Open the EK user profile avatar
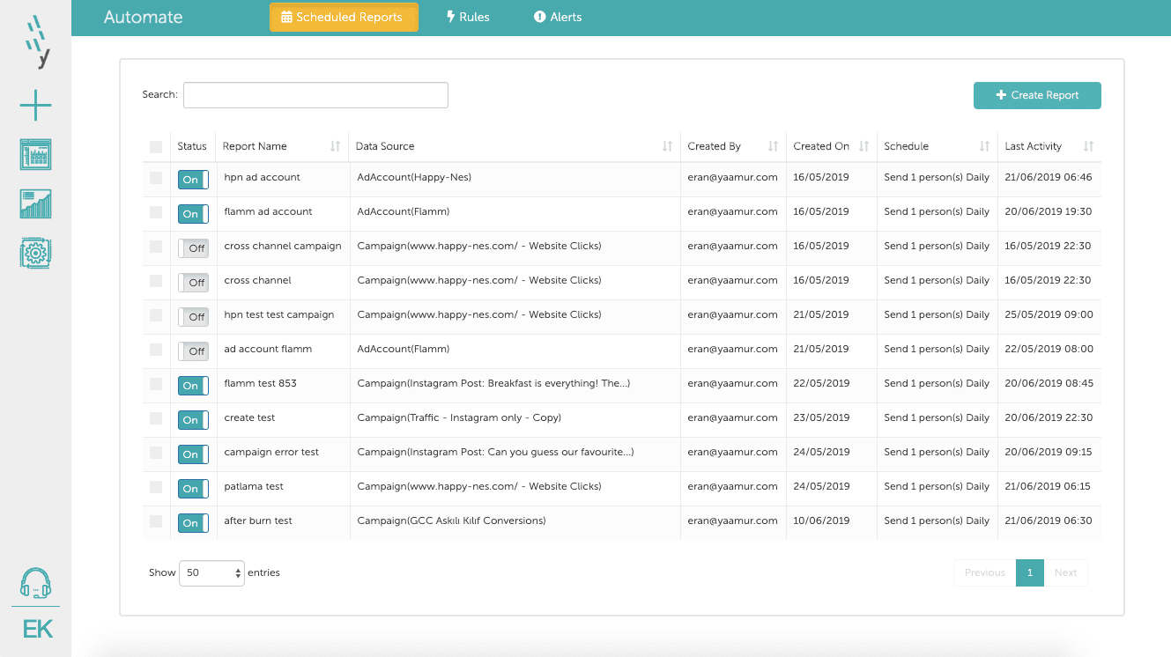This screenshot has height=657, width=1171. point(37,629)
